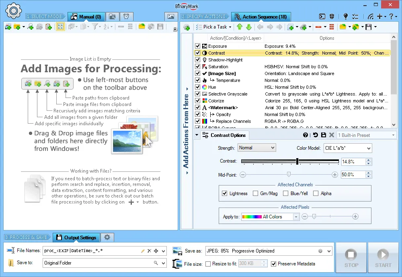The width and height of the screenshot is (402, 277).
Task: Click the help icon next to Contrast Options
Action: tap(305, 135)
